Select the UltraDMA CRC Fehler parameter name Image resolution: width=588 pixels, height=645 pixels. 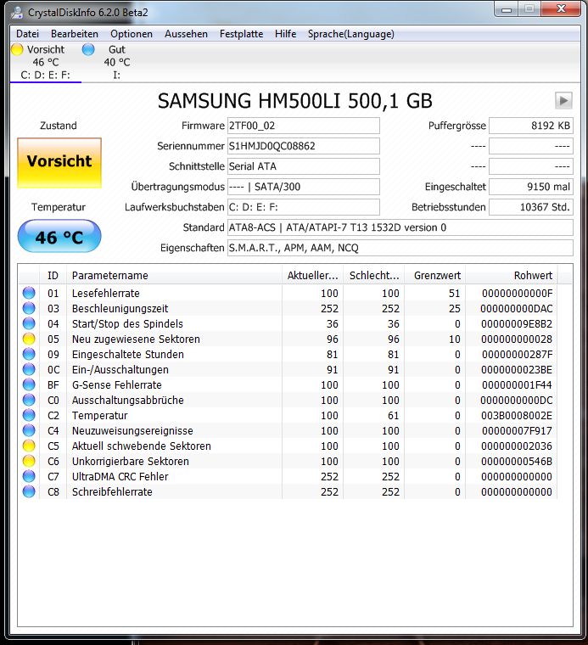coord(120,476)
